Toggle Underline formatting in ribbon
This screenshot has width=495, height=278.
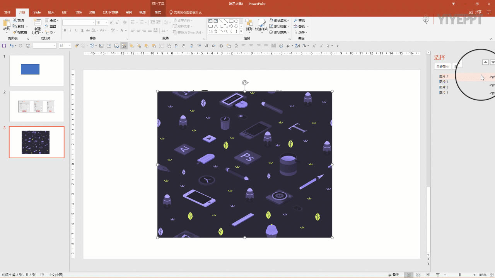[77, 30]
